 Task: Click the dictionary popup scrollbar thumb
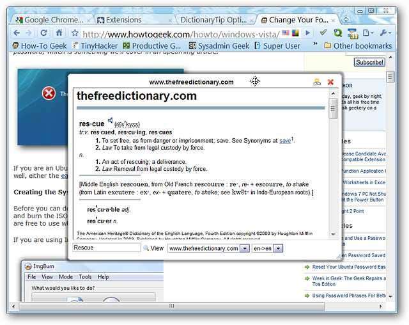coord(333,109)
